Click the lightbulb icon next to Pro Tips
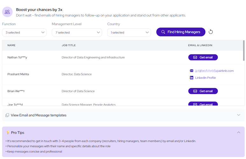This screenshot has width=246, height=159. 8,133
